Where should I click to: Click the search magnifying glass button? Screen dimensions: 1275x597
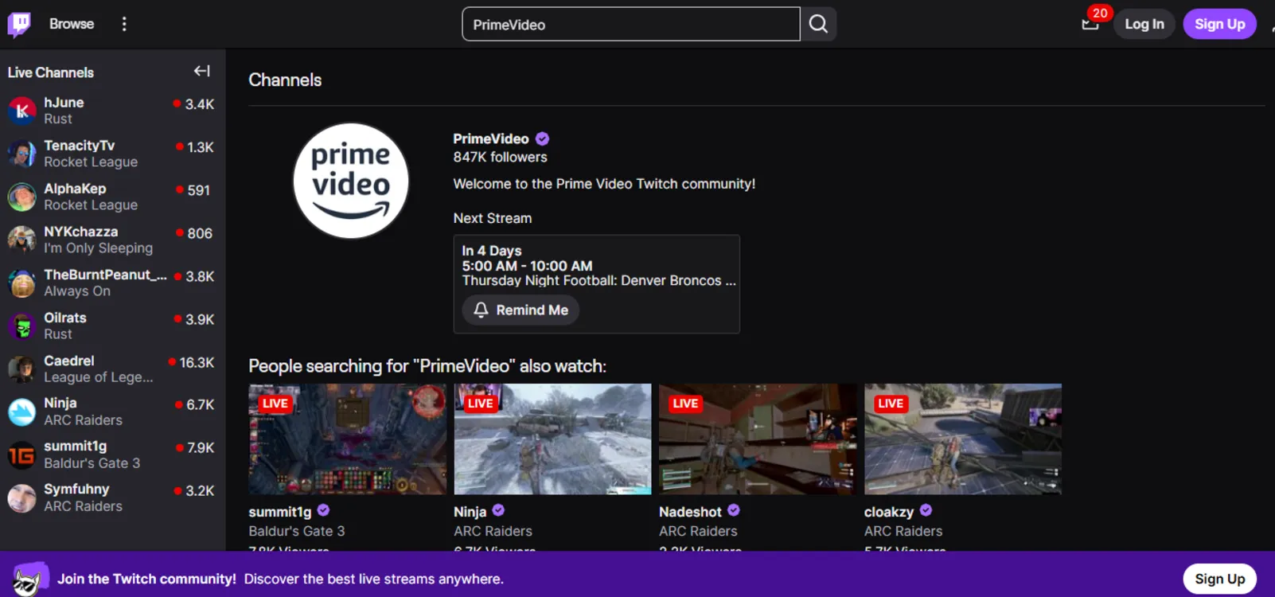tap(818, 24)
